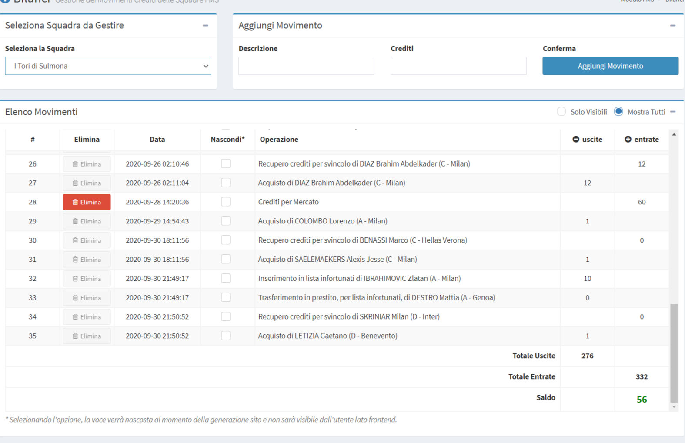Click the Elenco Movimenti panel title

(x=41, y=112)
